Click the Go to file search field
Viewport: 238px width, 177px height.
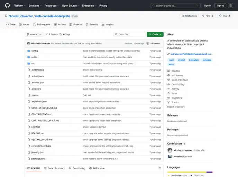pyautogui.click(x=130, y=35)
